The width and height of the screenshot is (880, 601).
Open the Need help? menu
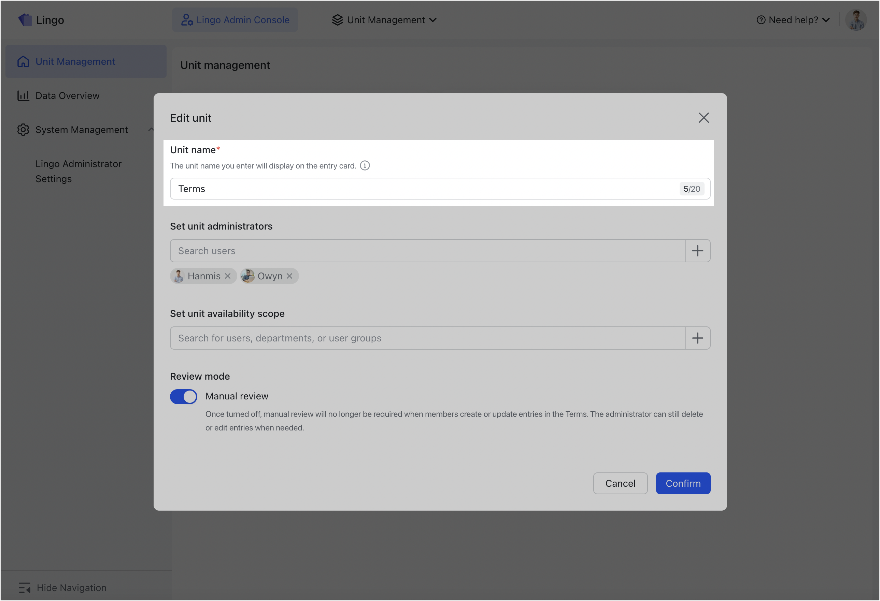pos(793,20)
